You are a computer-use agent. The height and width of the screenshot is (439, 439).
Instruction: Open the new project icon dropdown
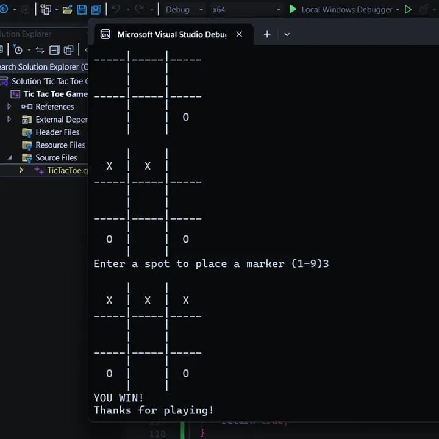[57, 10]
